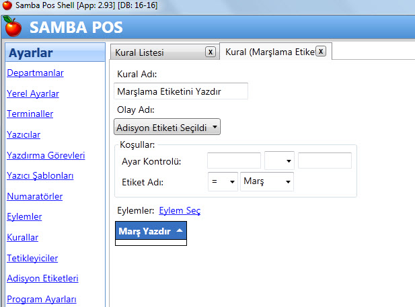Open Departmanlar in the settings sidebar

(35, 73)
